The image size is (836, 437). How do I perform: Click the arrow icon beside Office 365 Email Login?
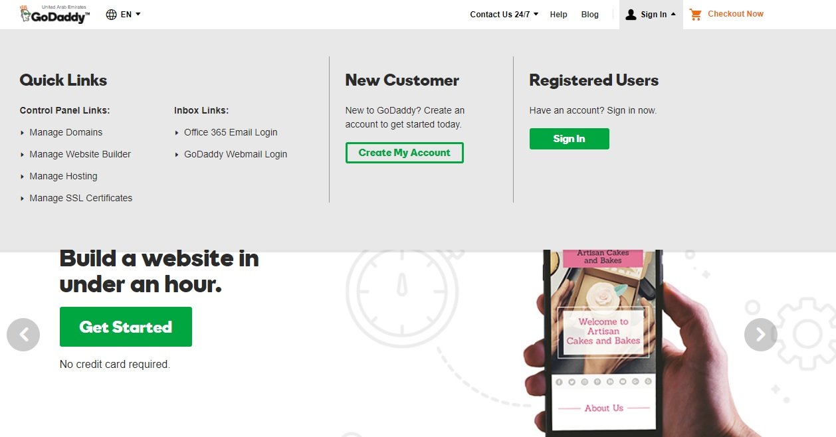click(177, 132)
